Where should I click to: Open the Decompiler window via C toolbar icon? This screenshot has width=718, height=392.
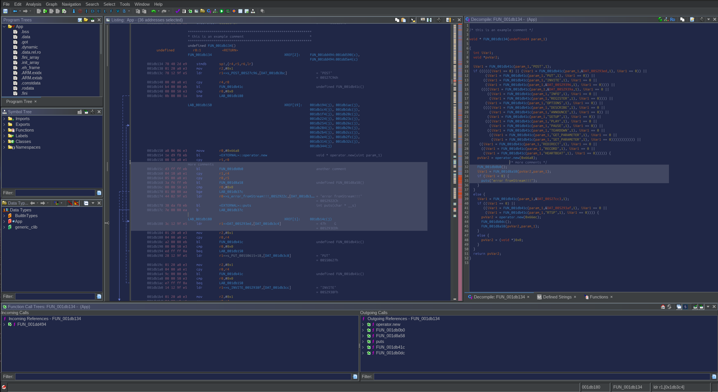209,11
